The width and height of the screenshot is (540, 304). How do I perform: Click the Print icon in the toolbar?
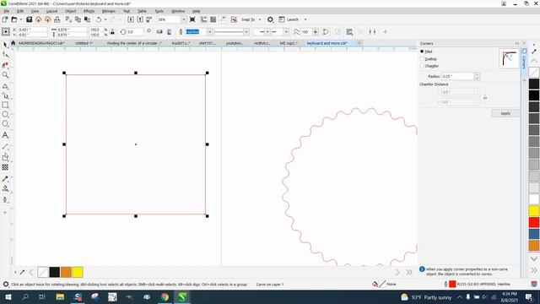point(57,19)
